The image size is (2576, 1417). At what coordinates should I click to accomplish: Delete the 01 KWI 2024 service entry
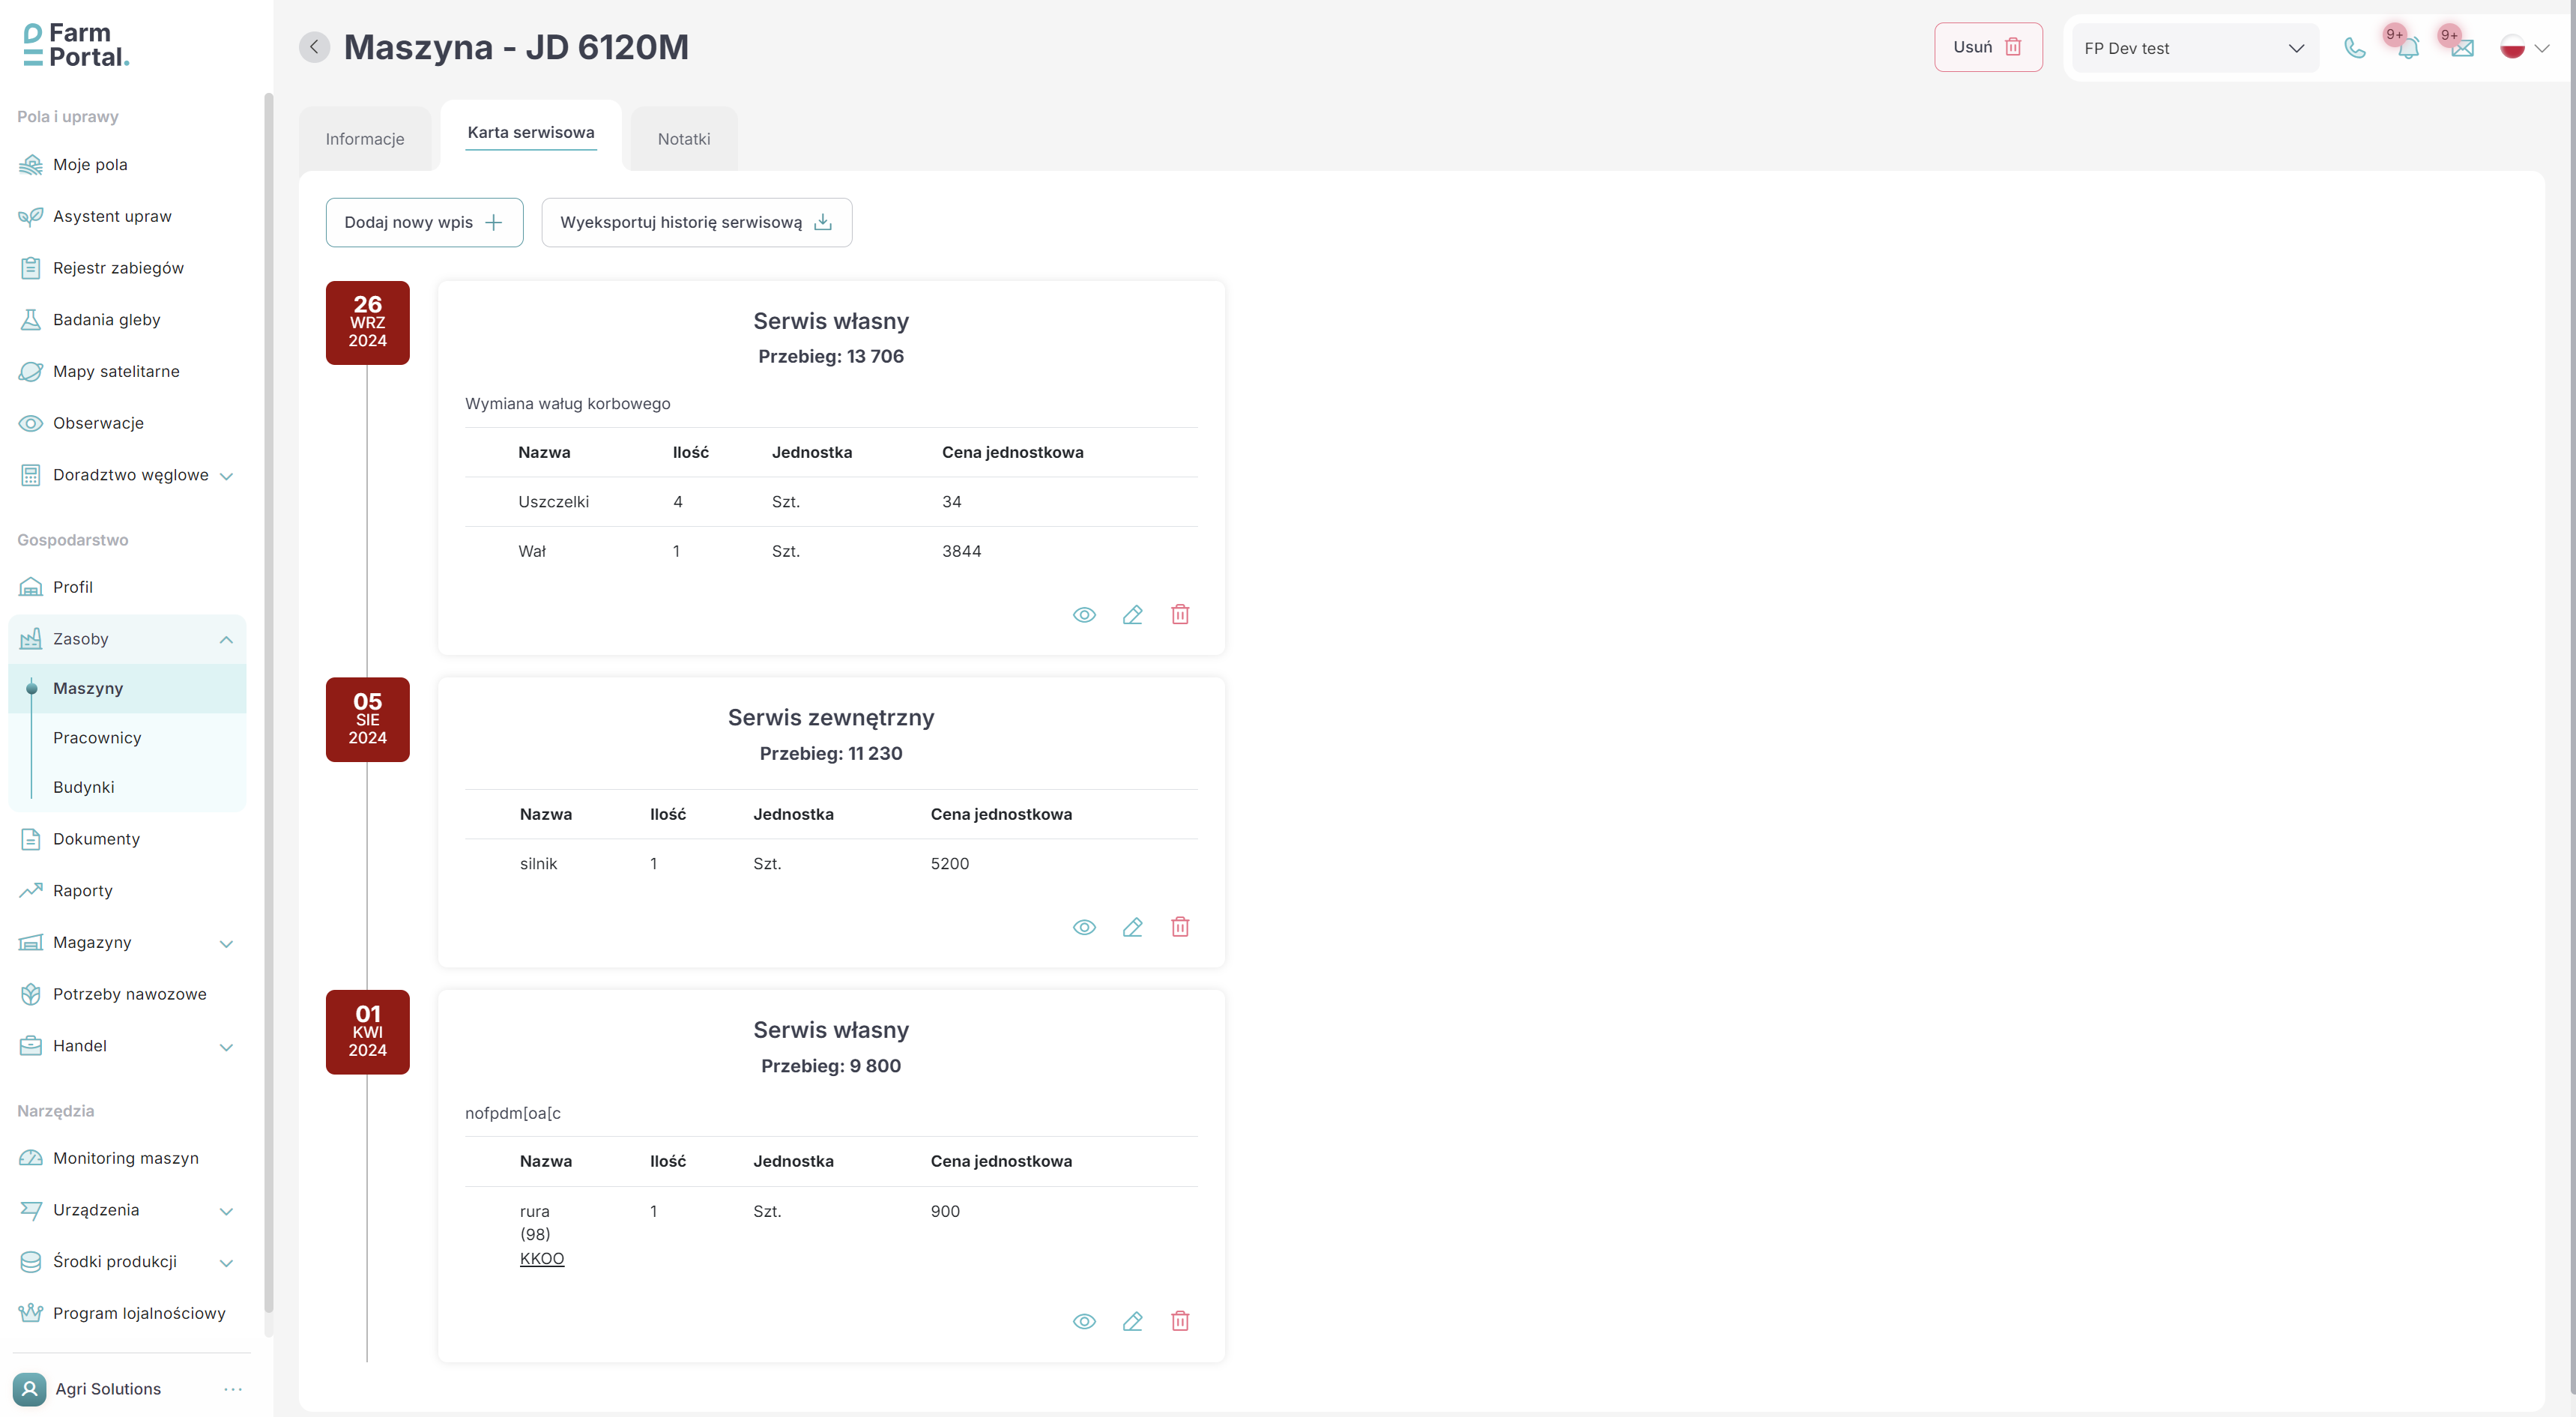pos(1180,1321)
